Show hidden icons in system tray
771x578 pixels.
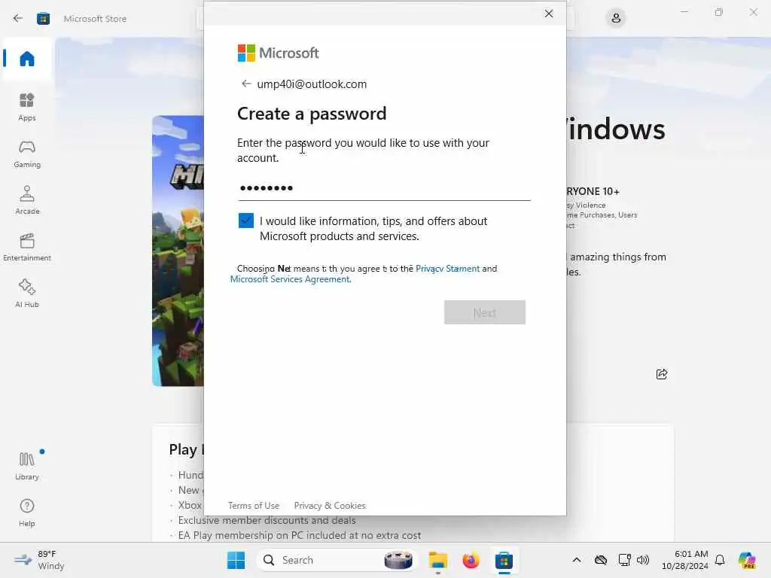[577, 560]
